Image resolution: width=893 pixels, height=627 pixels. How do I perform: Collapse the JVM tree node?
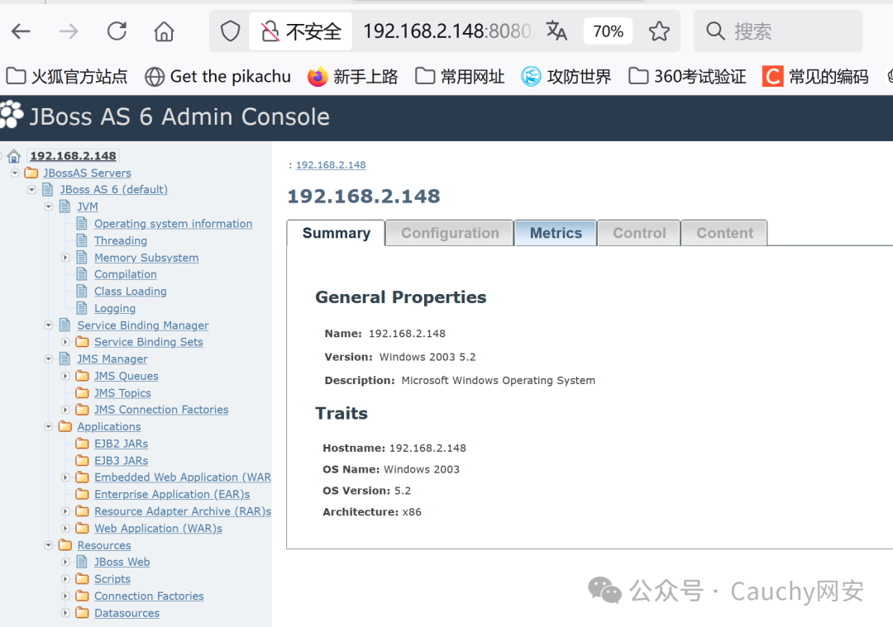49,207
